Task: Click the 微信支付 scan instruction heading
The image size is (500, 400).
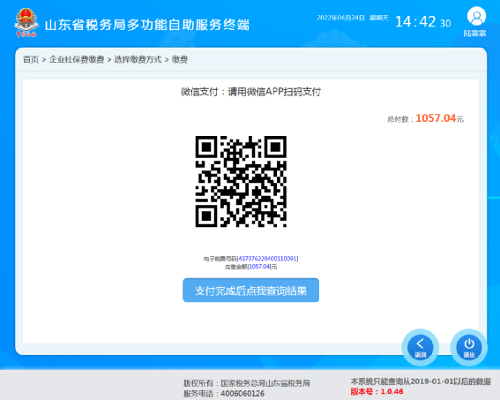Action: point(250,92)
